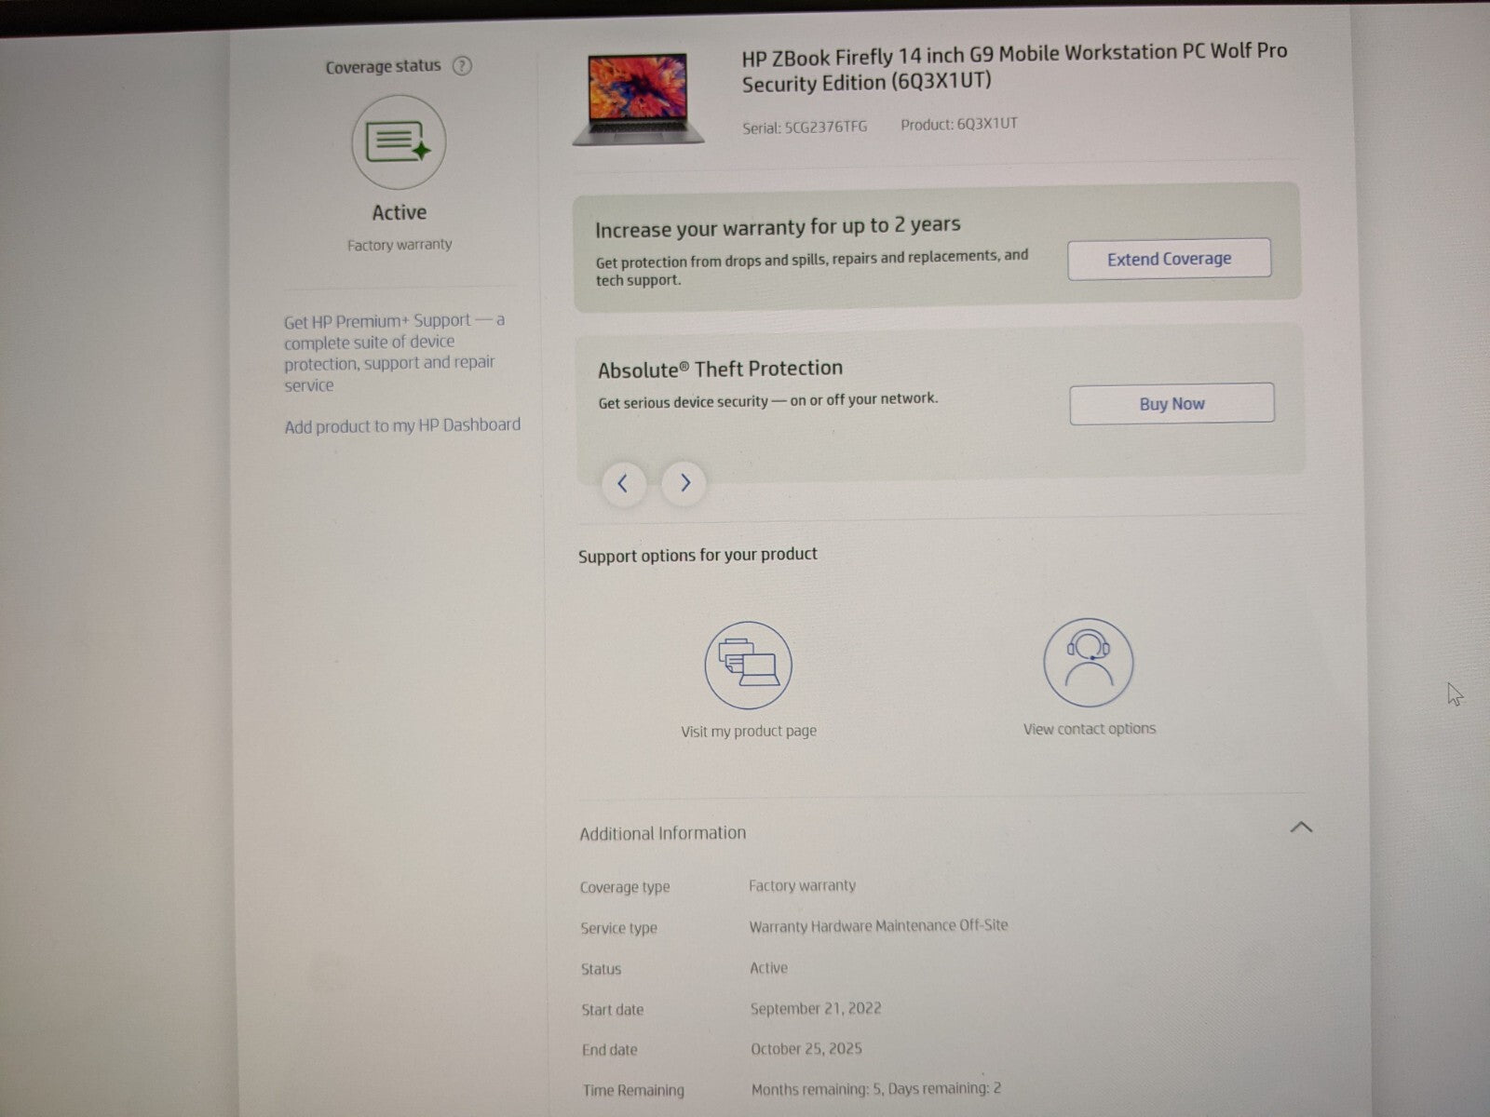Click the Active warranty certificate icon

[x=399, y=142]
